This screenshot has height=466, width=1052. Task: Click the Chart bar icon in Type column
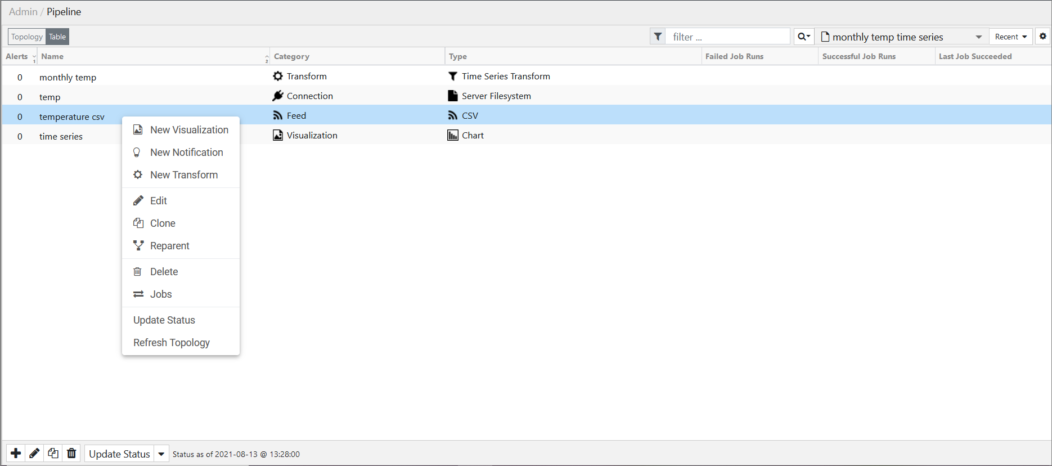click(x=453, y=135)
